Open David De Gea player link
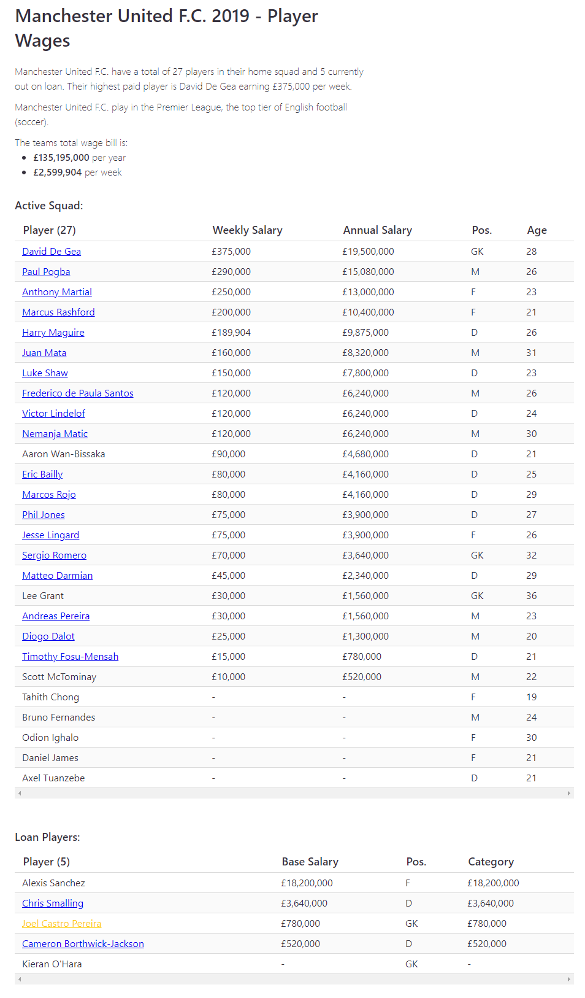The width and height of the screenshot is (585, 998). coord(52,251)
